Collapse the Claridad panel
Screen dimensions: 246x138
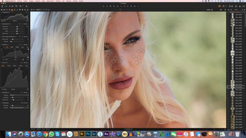[x=1, y=92]
